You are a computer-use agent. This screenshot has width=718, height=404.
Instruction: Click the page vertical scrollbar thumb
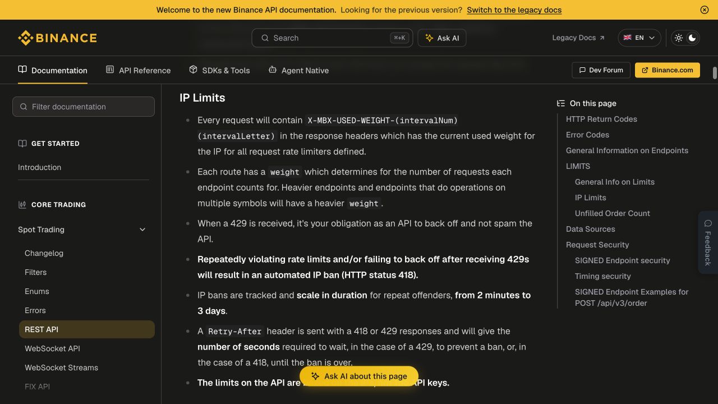(715, 73)
